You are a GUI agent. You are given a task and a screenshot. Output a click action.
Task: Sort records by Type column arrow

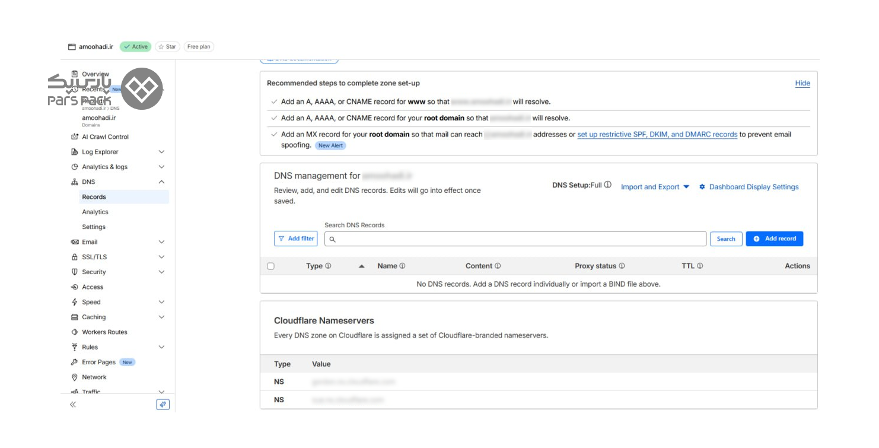(x=361, y=266)
